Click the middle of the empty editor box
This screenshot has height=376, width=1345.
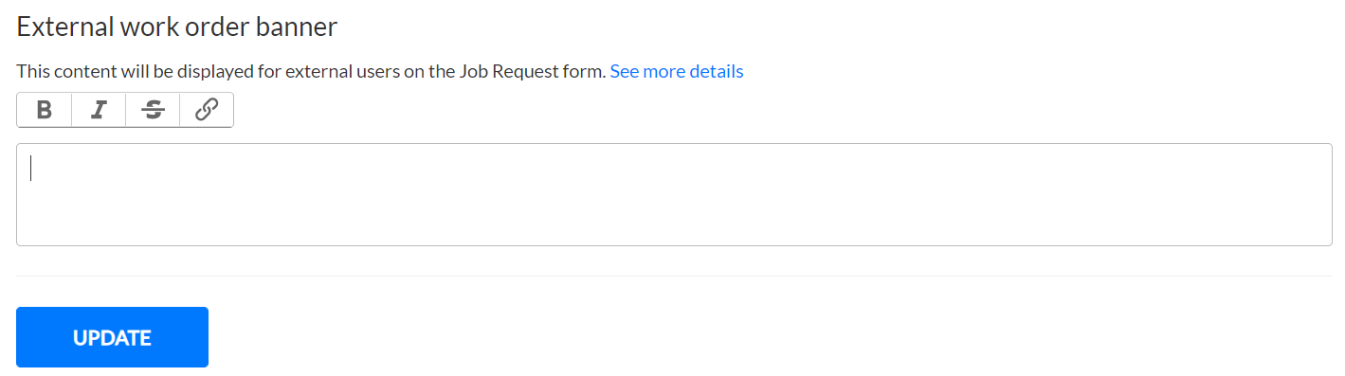pos(674,194)
